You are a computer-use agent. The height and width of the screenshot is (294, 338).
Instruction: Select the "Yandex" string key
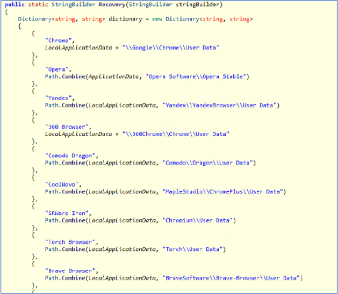coord(60,98)
